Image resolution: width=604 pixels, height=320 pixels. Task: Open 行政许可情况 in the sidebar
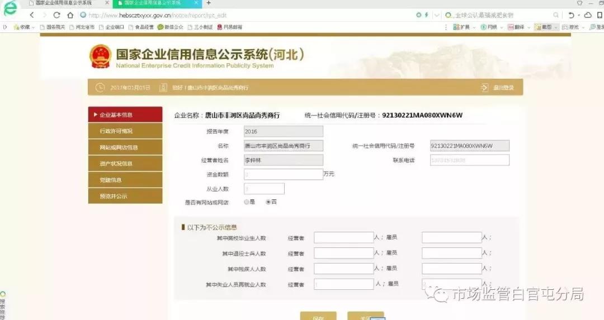pyautogui.click(x=125, y=131)
